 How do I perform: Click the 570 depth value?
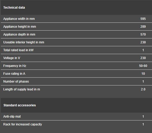coord(143,34)
